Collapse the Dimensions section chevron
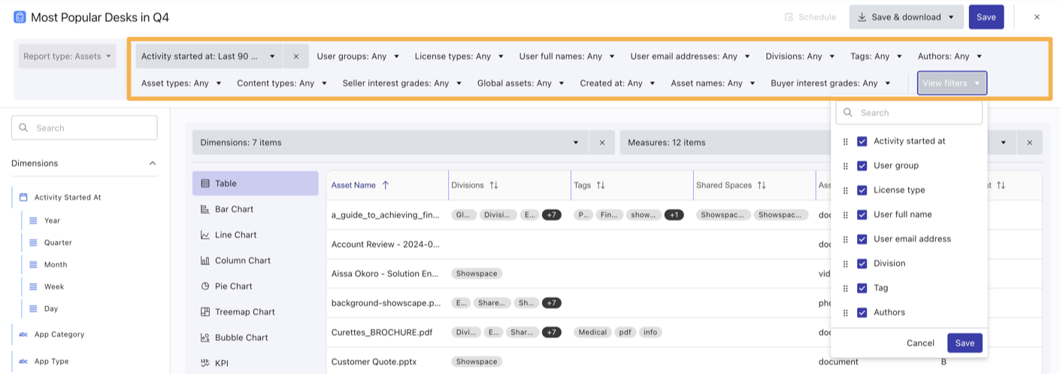Image resolution: width=1060 pixels, height=374 pixels. point(153,163)
